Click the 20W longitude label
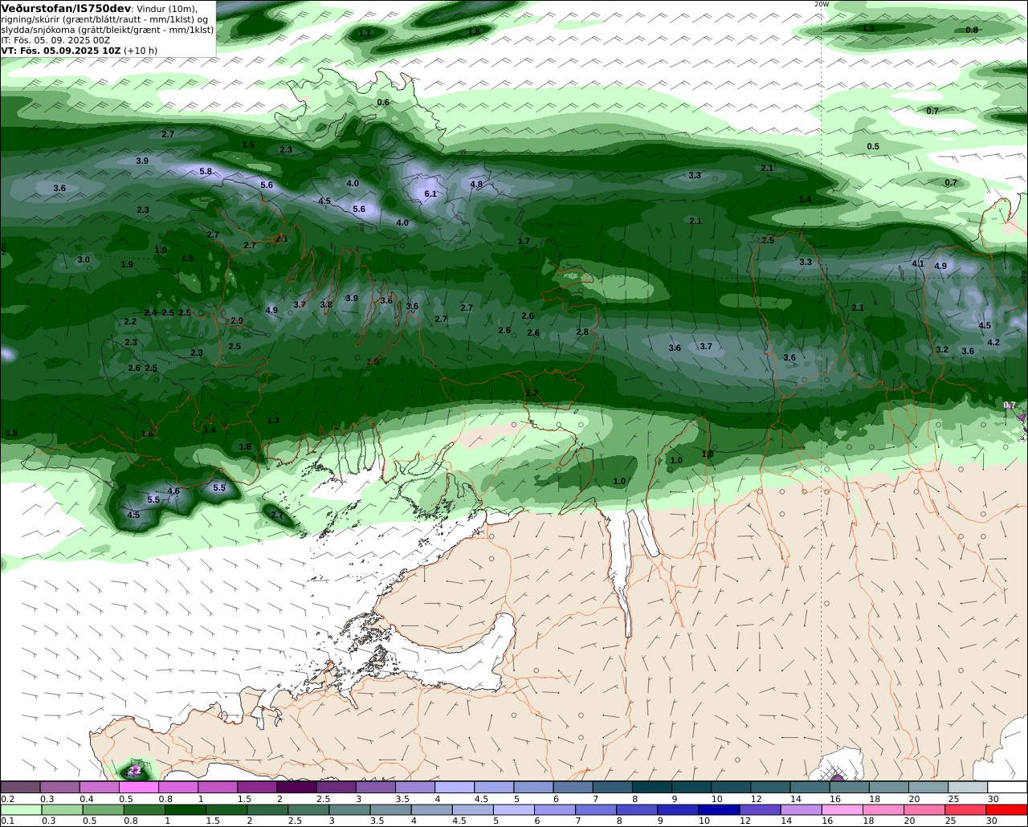 [x=821, y=4]
